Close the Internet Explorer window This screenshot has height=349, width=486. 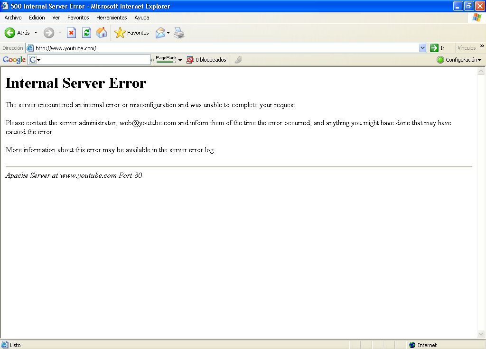coord(480,6)
